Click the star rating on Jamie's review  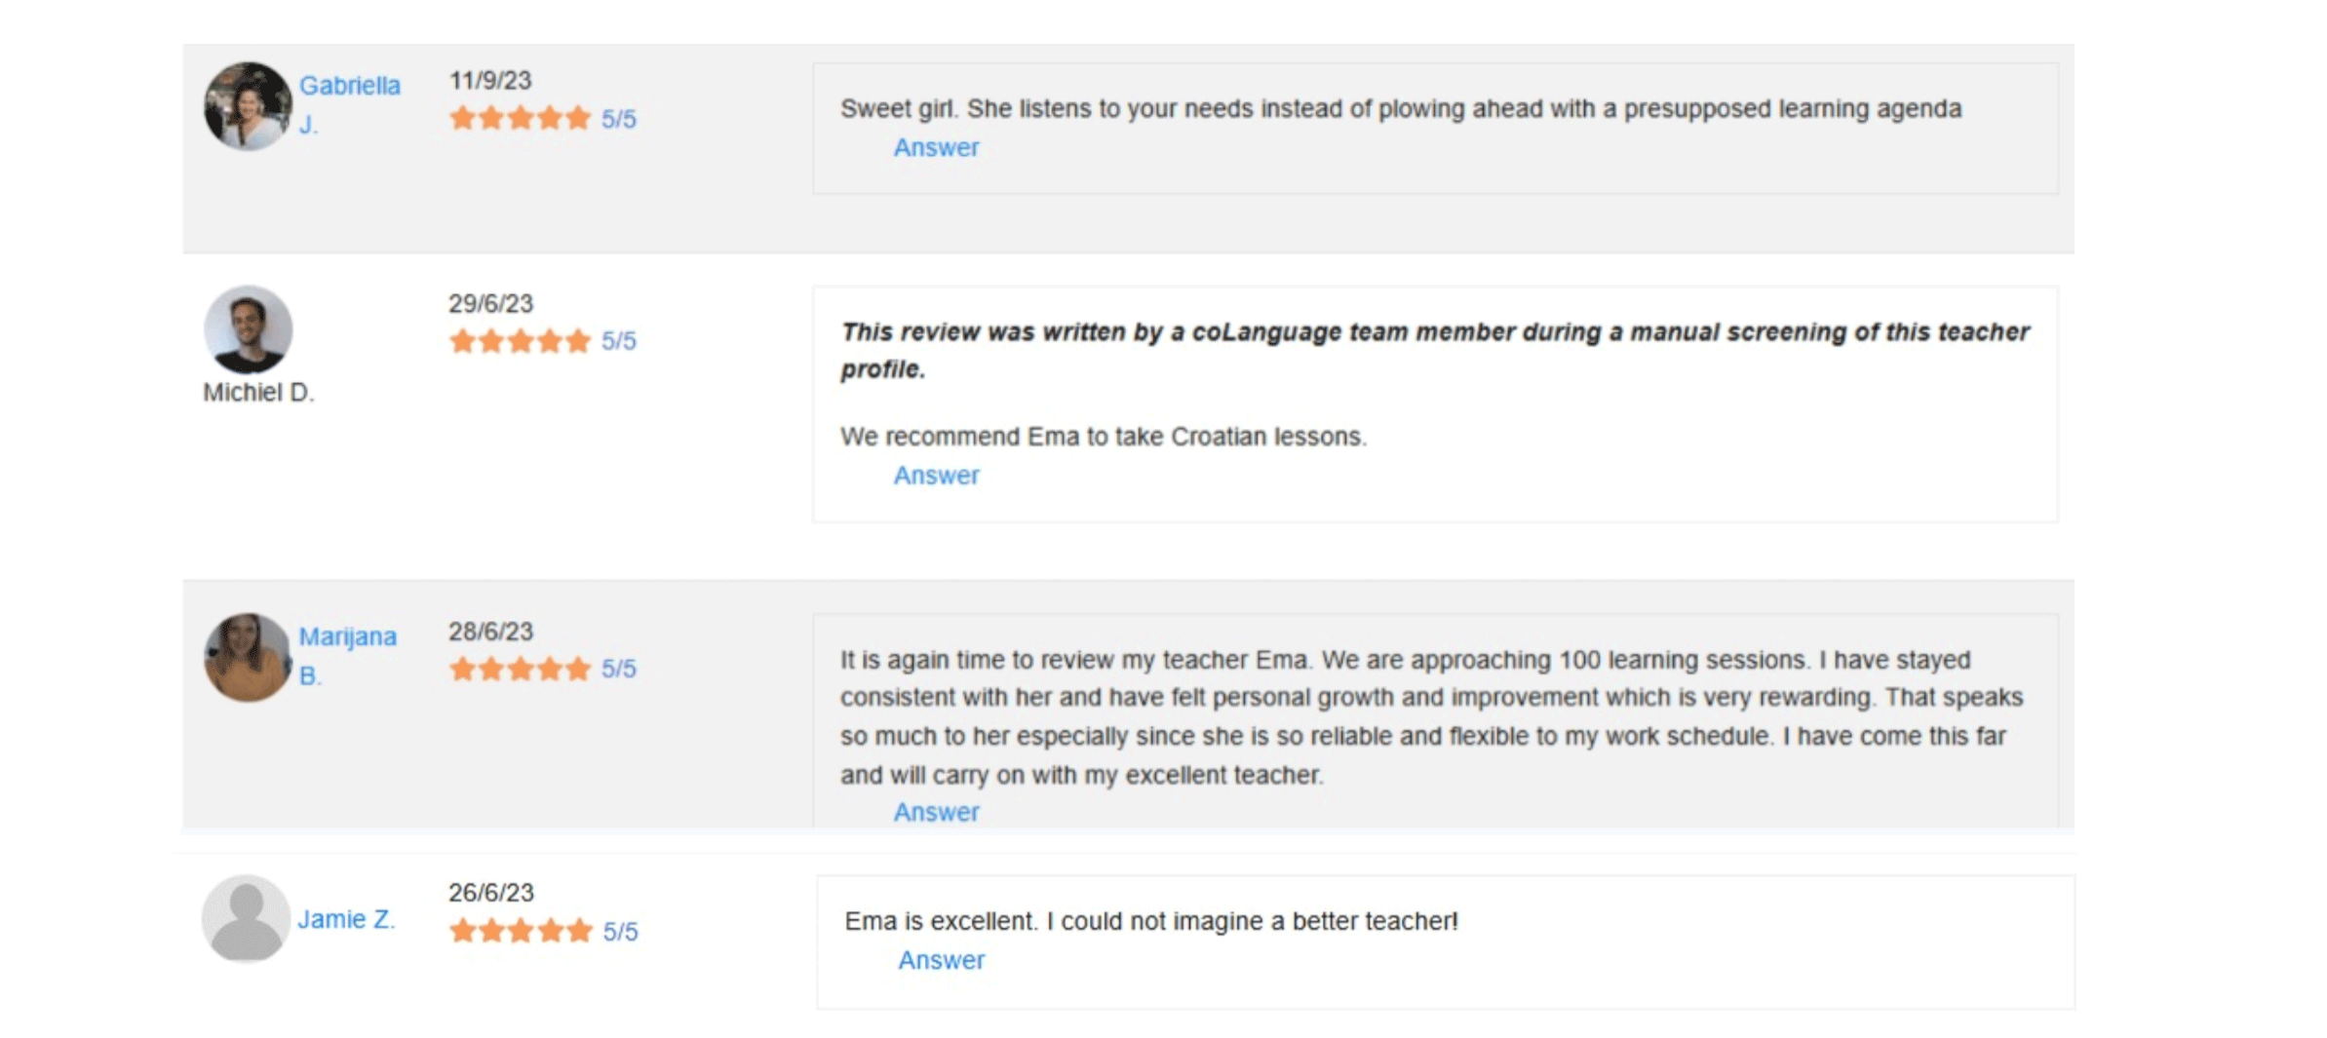click(x=521, y=931)
